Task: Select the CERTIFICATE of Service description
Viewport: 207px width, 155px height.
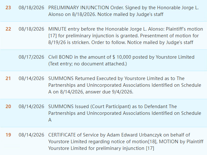Action: click(126, 142)
